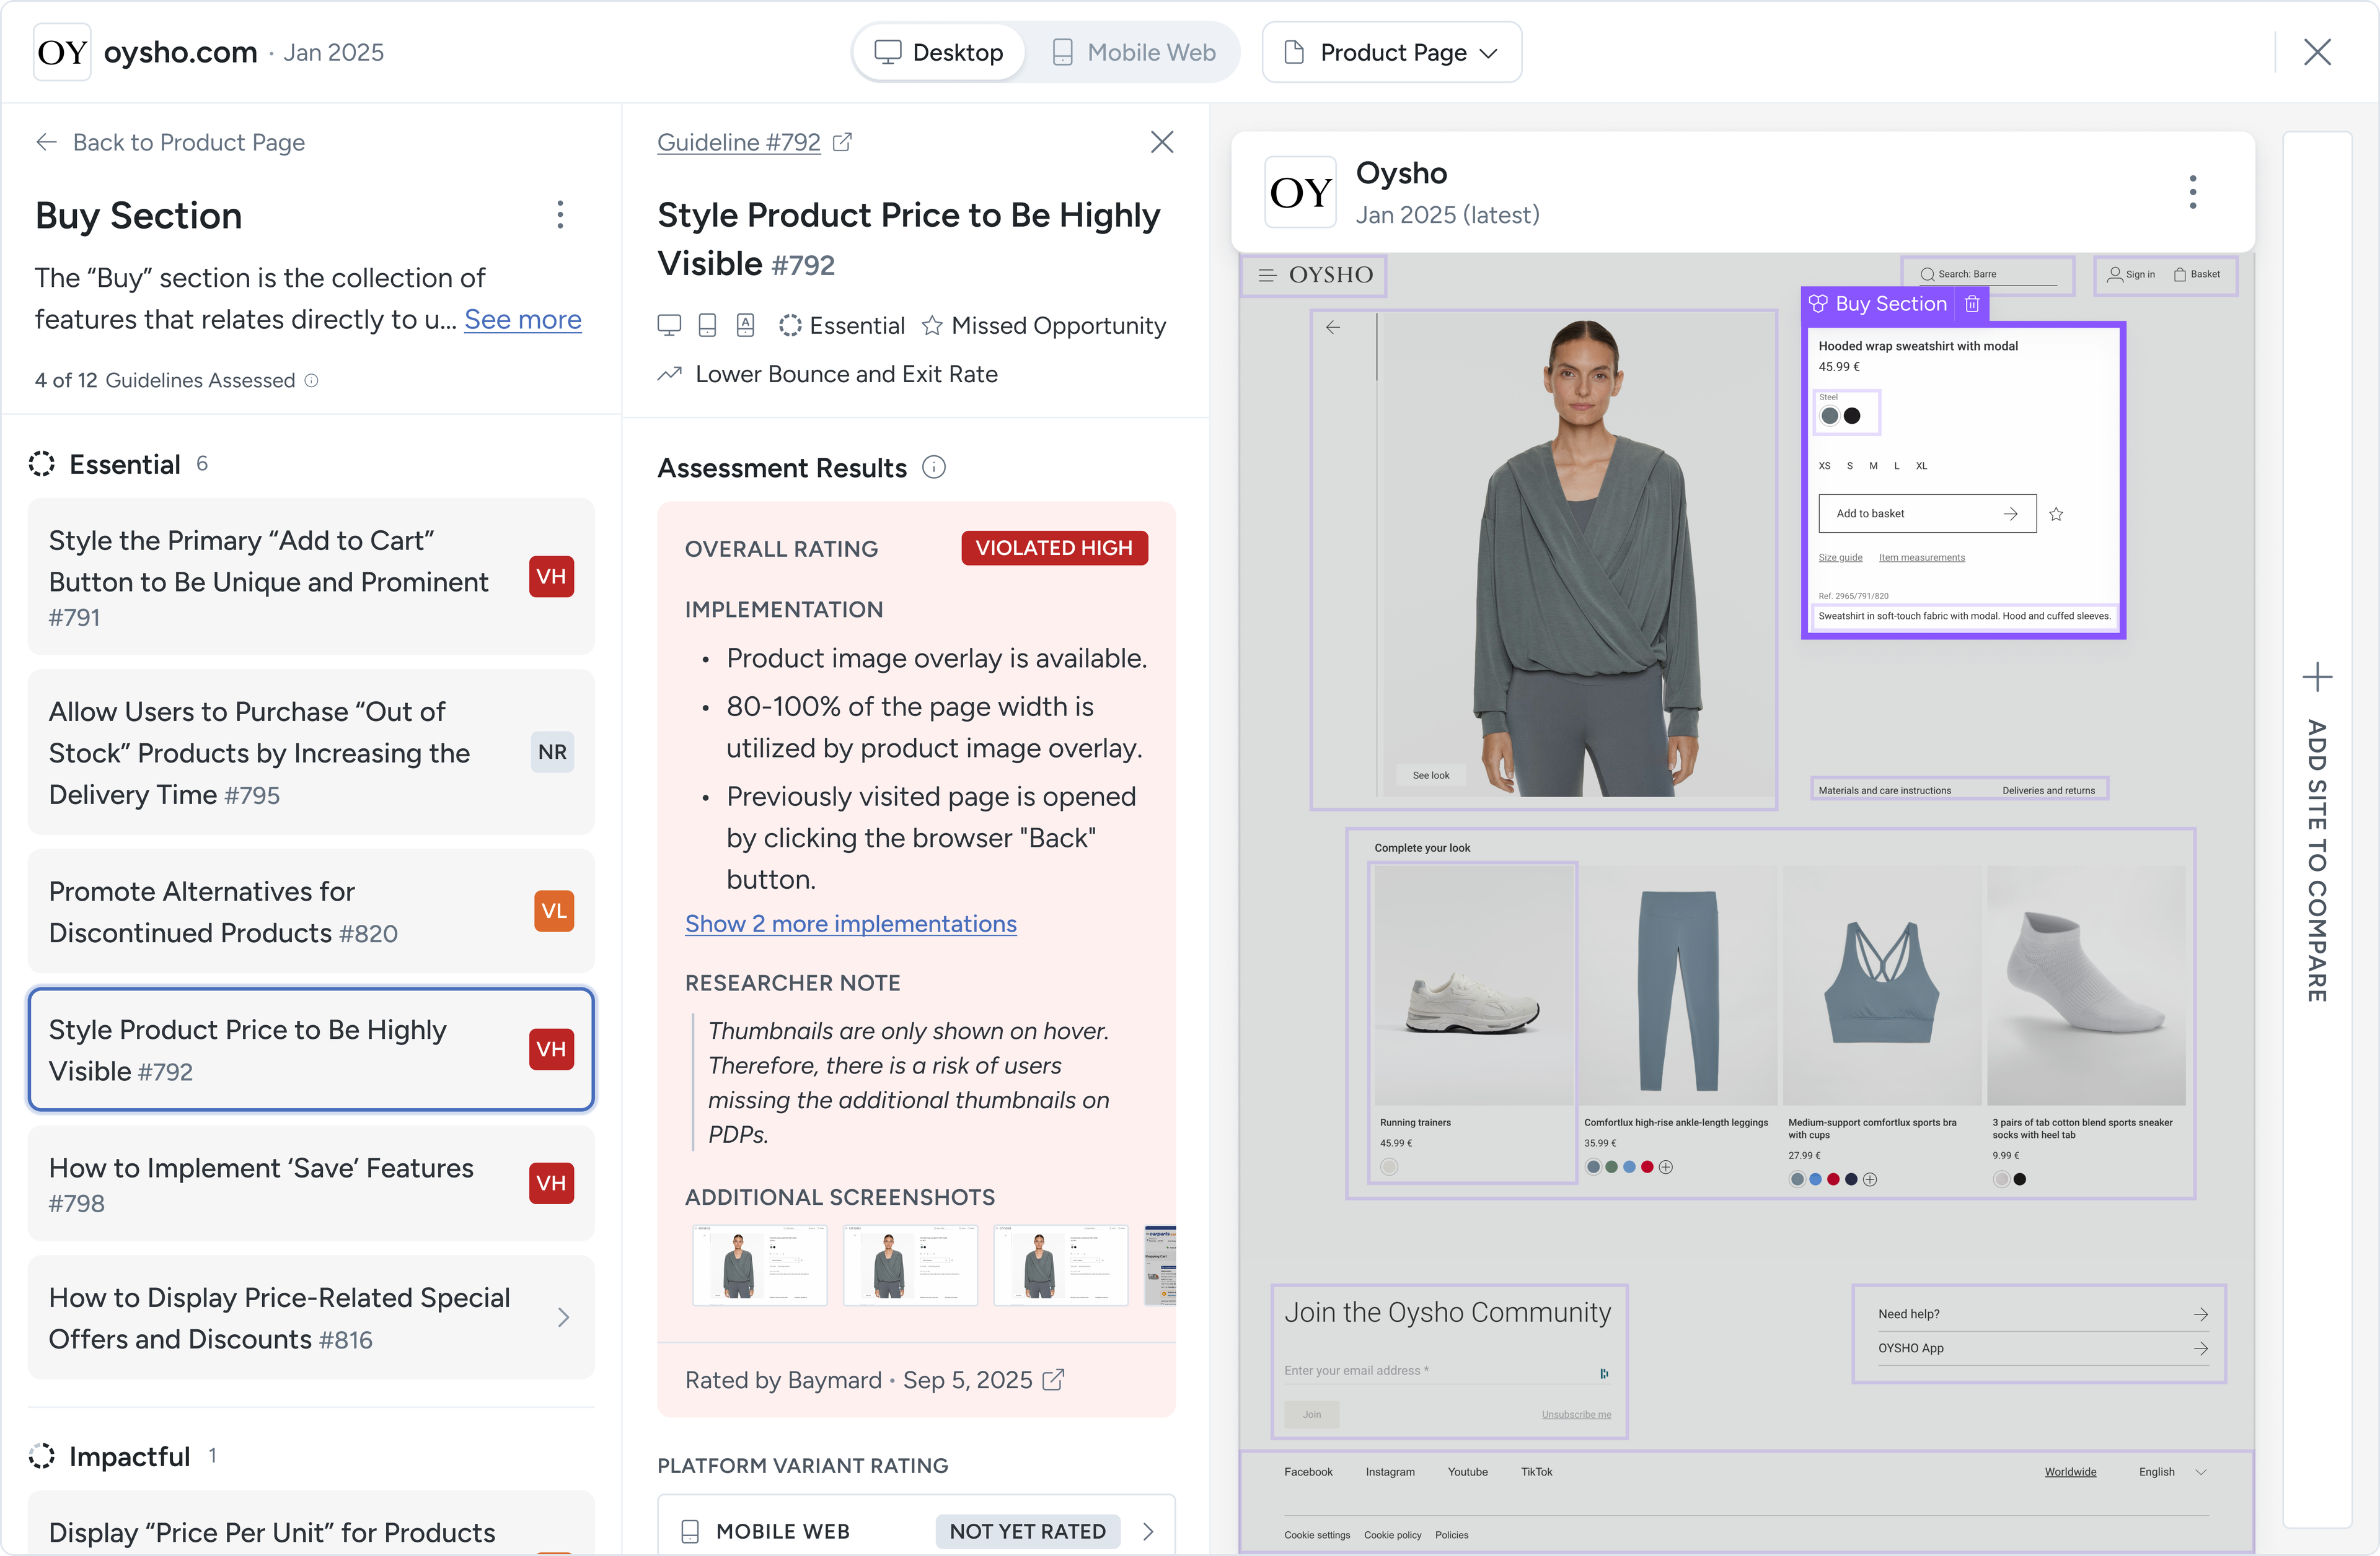This screenshot has width=2380, height=1556.
Task: Open Guideline #792 external link icon
Action: pos(843,142)
